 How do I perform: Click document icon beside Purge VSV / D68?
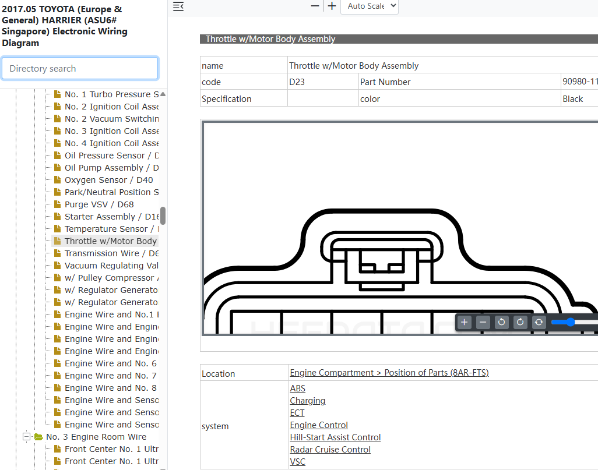click(57, 204)
